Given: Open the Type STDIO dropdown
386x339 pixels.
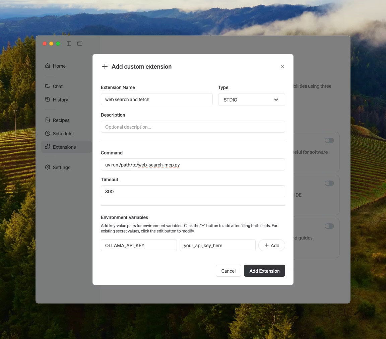Looking at the screenshot, I should click(x=251, y=100).
